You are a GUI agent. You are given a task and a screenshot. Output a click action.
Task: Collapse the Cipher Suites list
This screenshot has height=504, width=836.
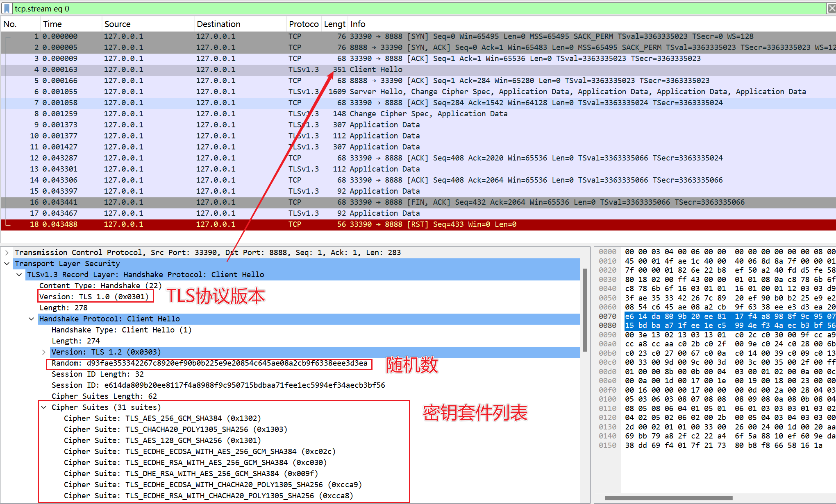(44, 407)
